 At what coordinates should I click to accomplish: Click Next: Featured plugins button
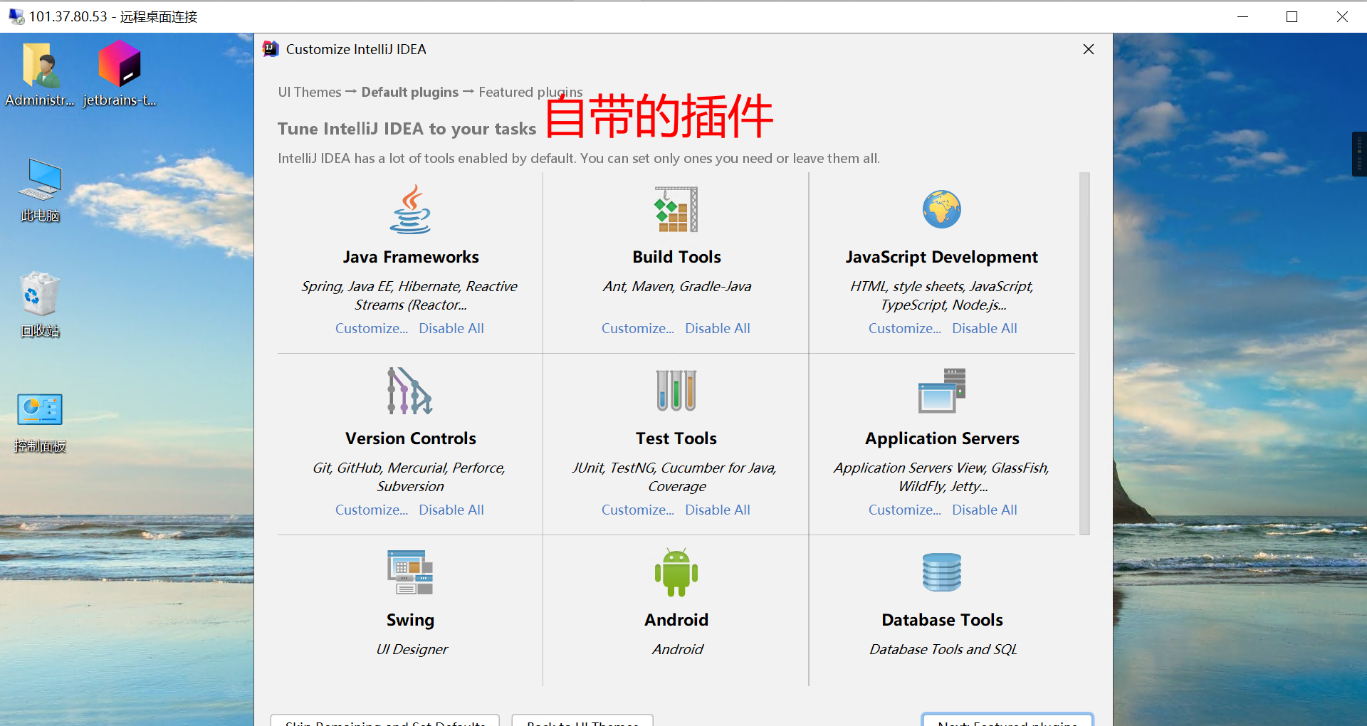tap(1007, 720)
